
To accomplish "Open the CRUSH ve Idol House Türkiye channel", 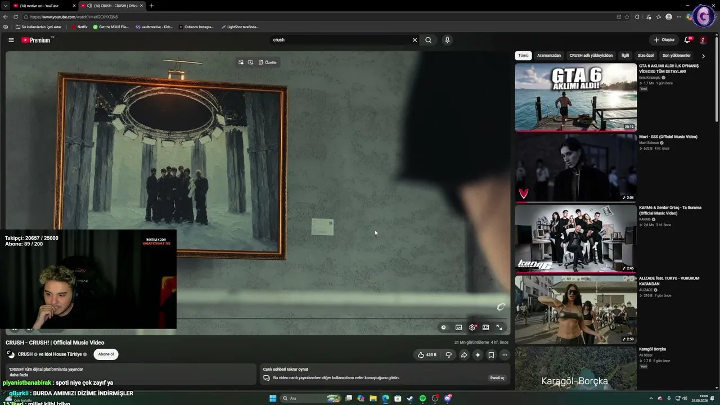I will (x=52, y=354).
